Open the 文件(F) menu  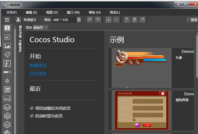coord(11,12)
